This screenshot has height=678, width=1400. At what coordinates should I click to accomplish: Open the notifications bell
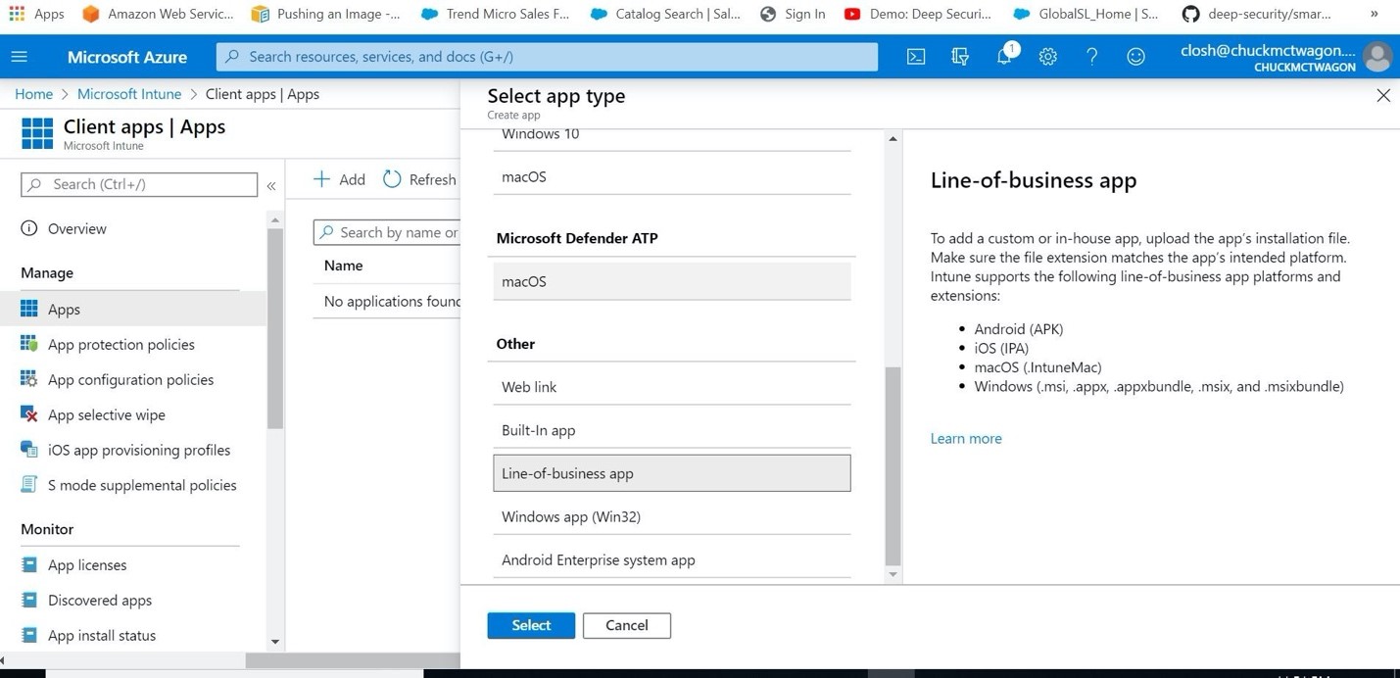pos(1004,56)
